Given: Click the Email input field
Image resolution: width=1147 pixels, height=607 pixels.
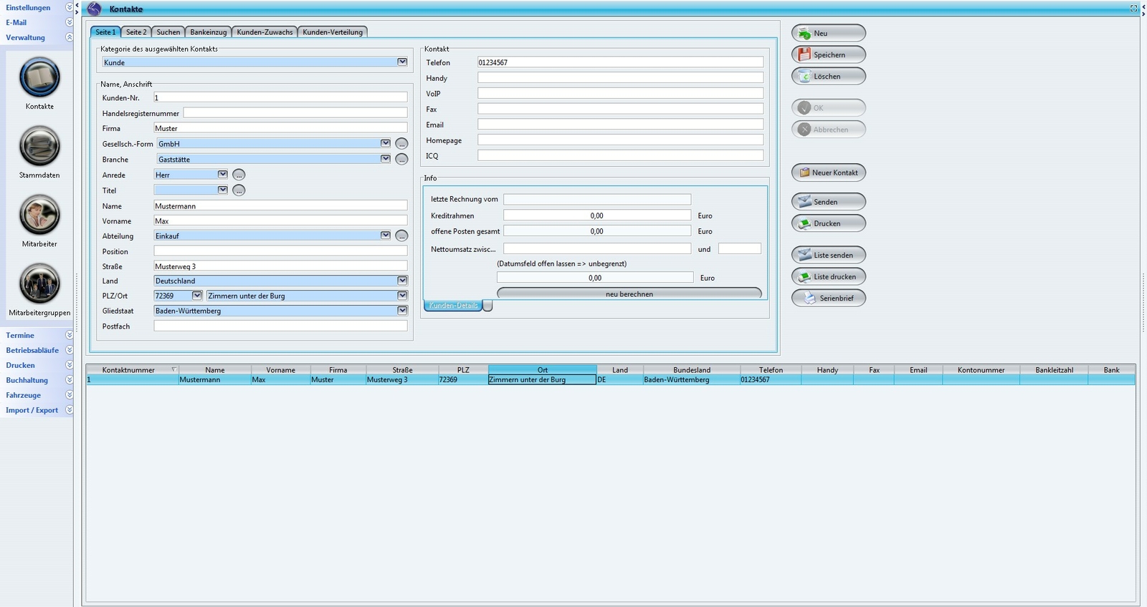Looking at the screenshot, I should 620,125.
